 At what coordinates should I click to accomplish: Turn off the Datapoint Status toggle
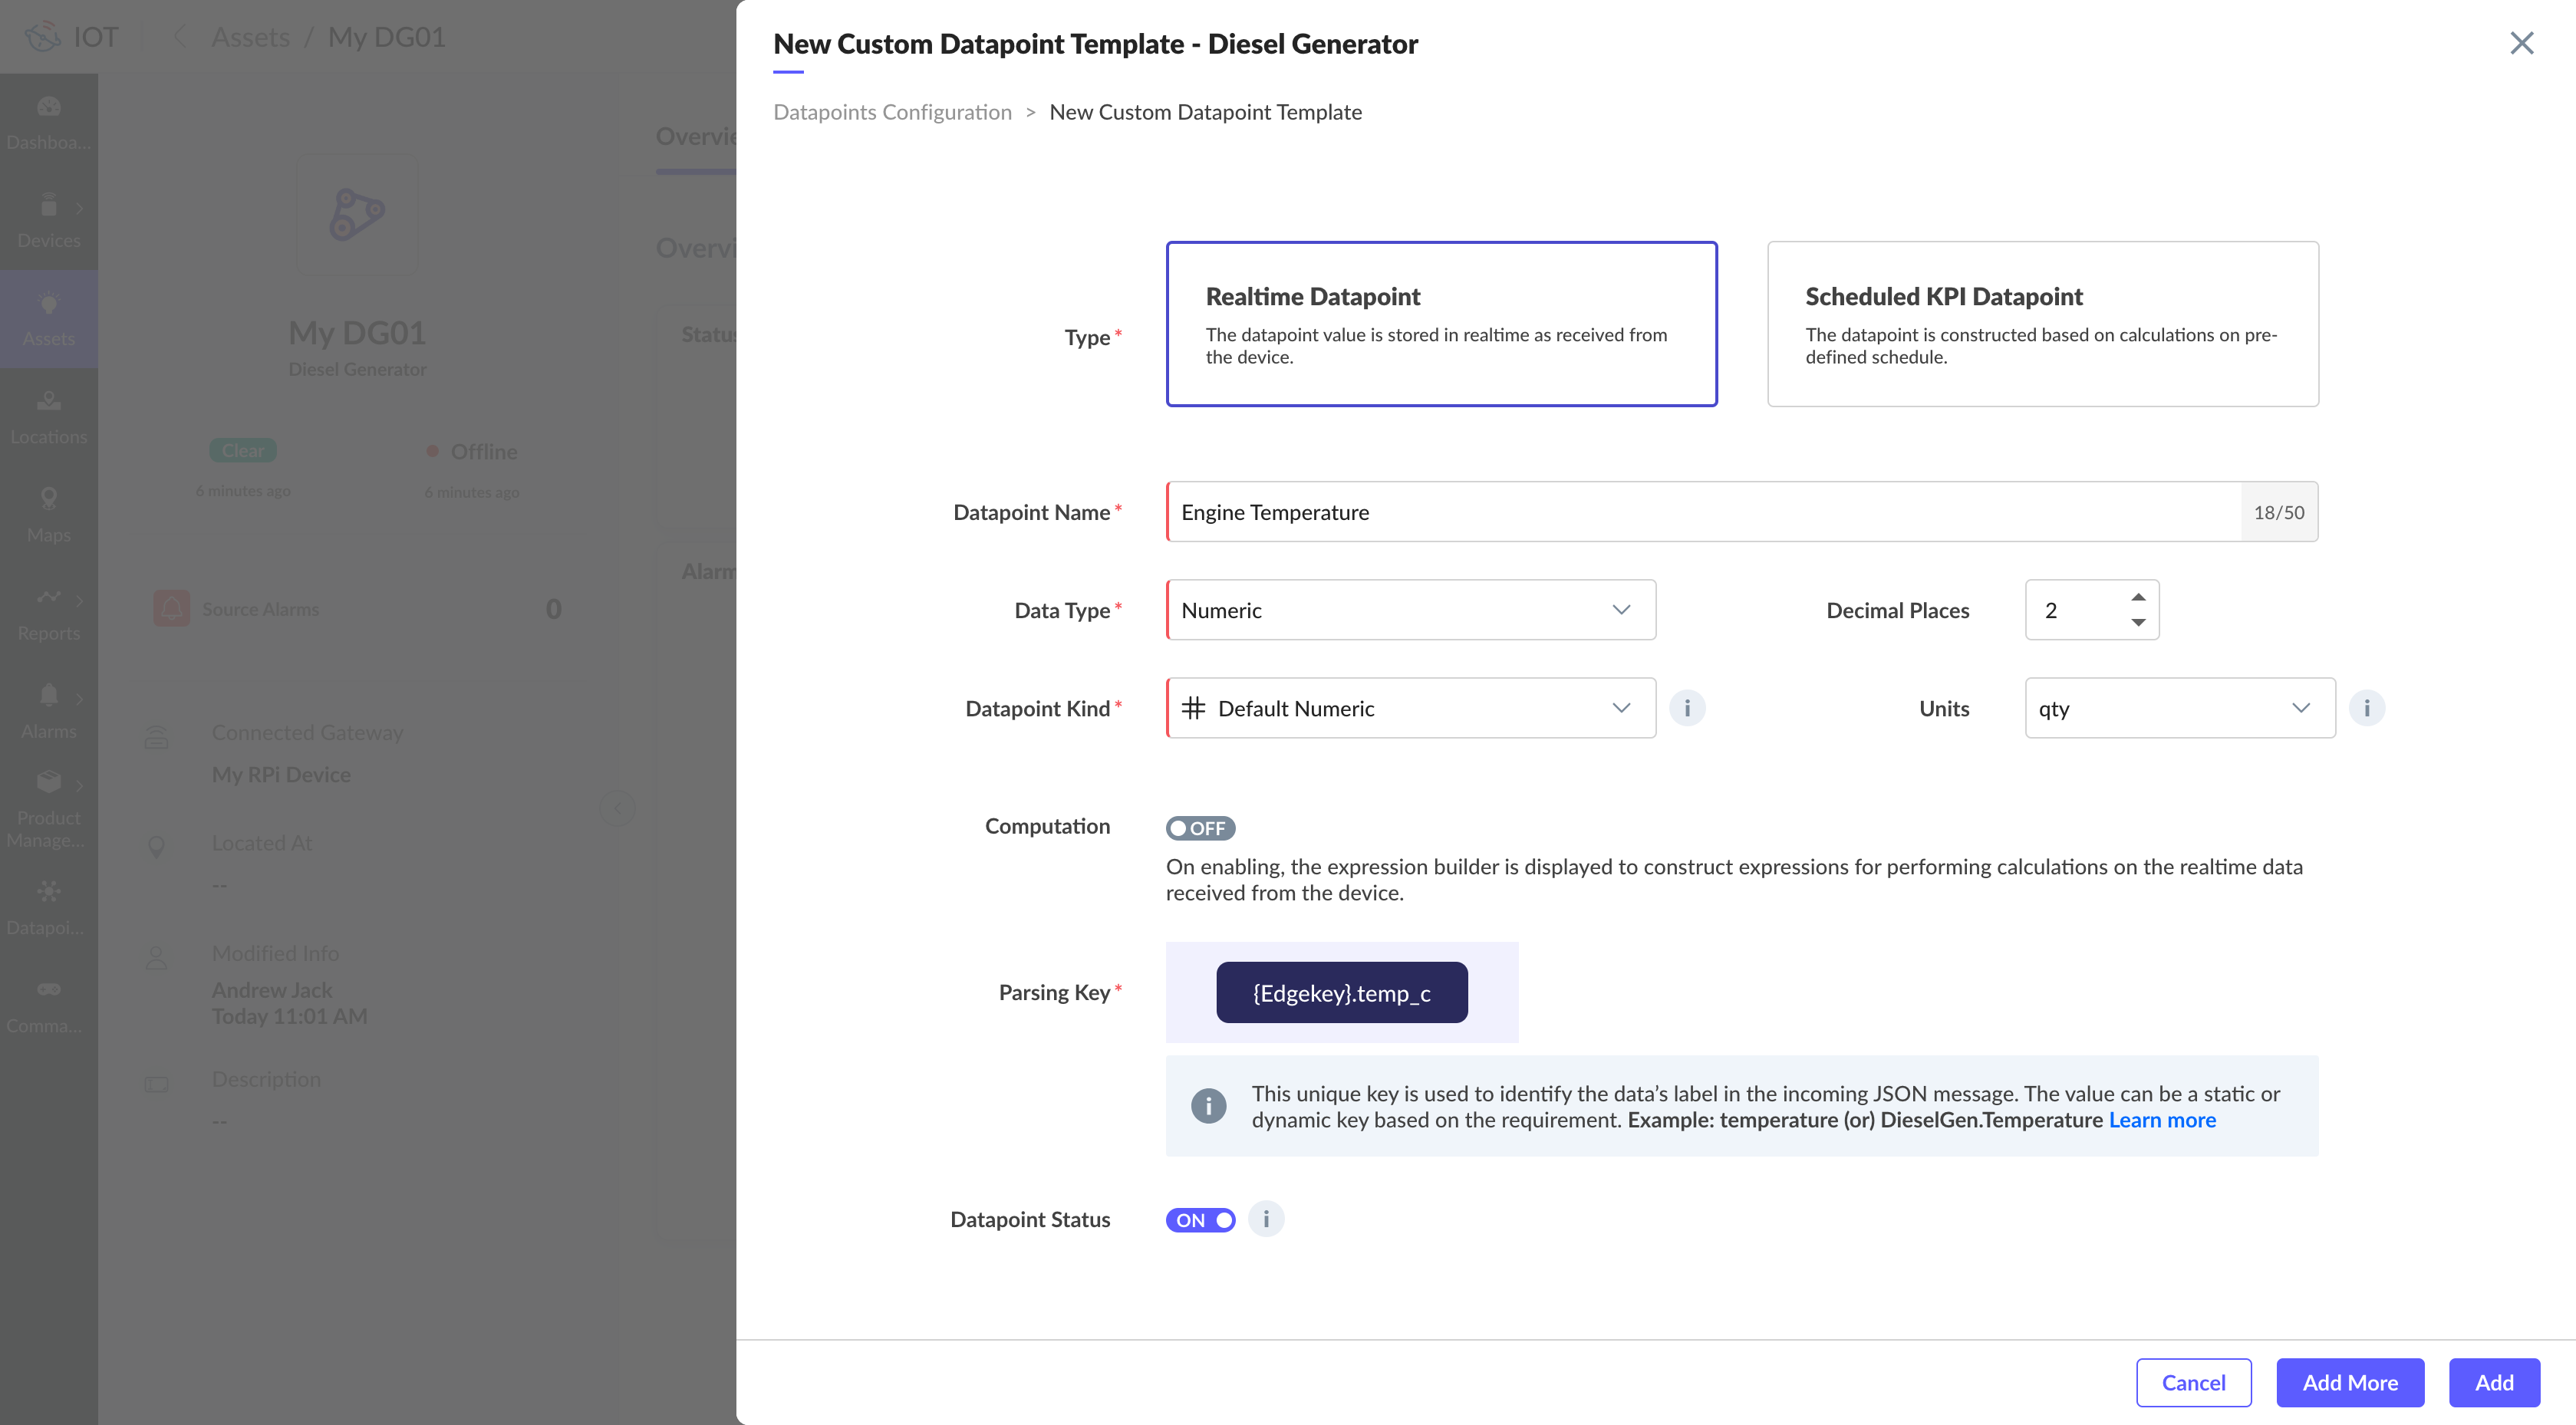click(1200, 1220)
